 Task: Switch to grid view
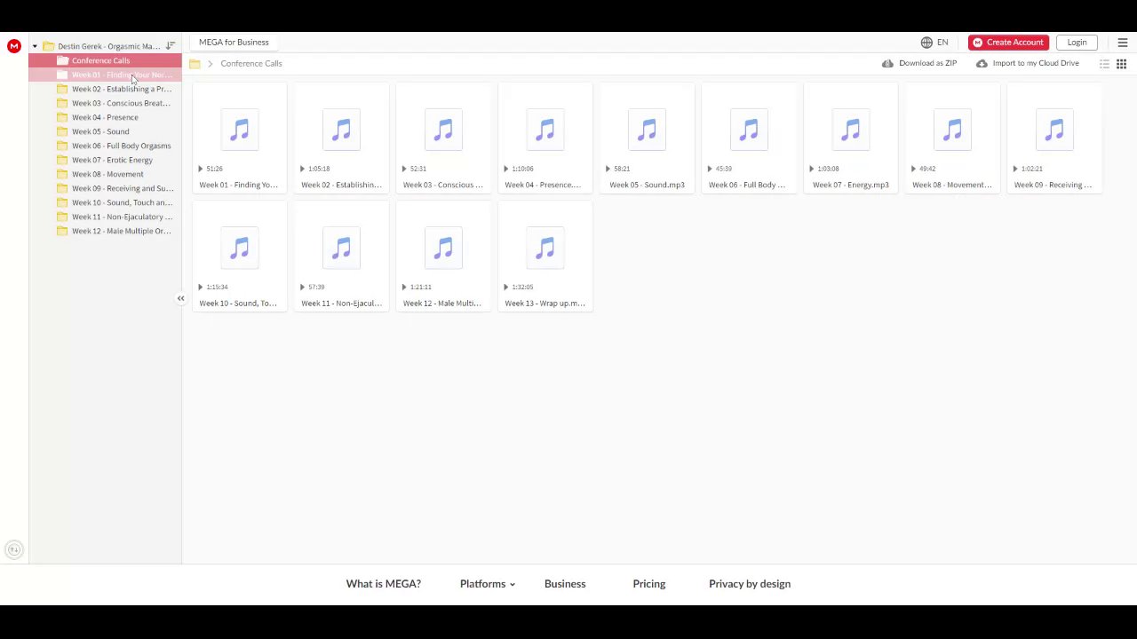tap(1121, 64)
